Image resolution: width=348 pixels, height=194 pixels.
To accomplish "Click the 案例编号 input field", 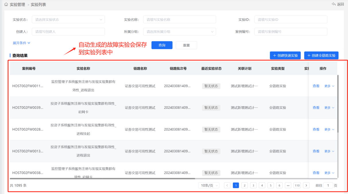I will (x=291, y=32).
